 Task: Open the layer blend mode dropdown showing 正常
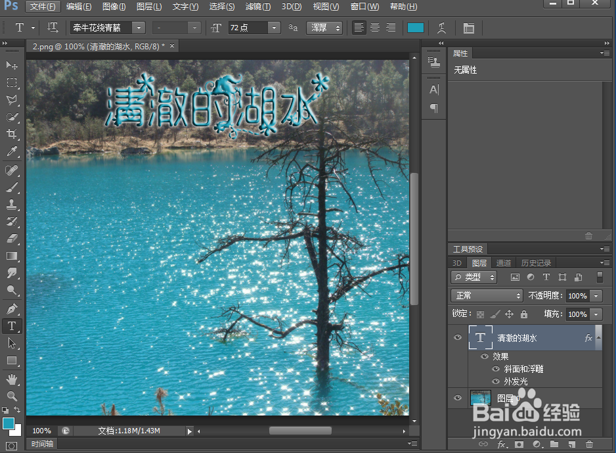[486, 296]
